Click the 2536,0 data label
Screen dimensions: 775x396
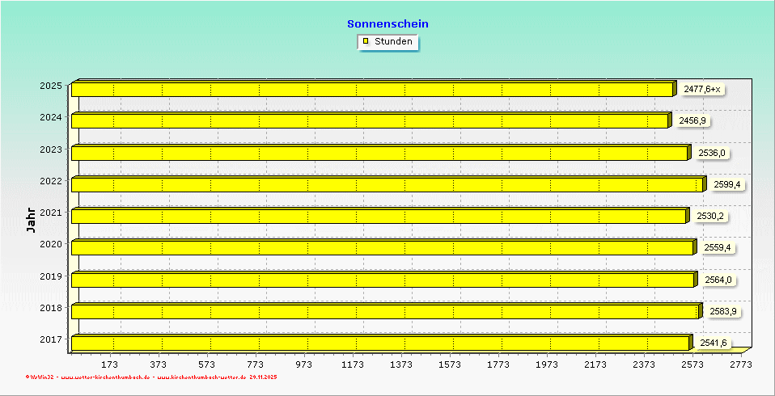711,153
